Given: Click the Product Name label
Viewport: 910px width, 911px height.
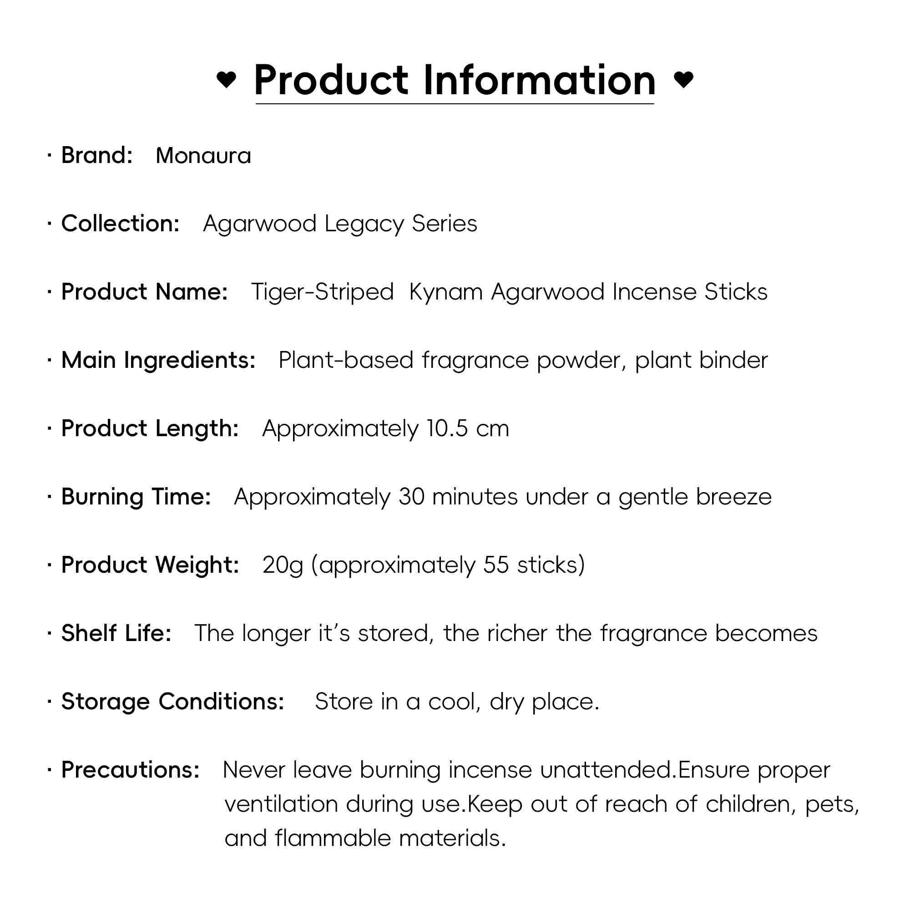Looking at the screenshot, I should click(x=145, y=292).
